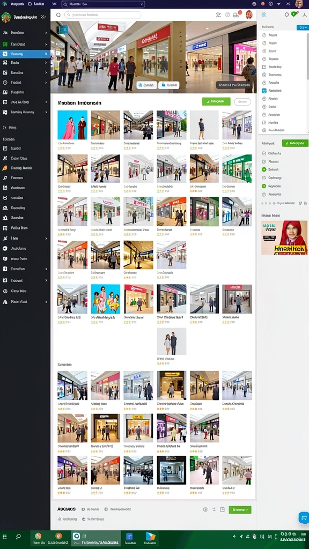Click the user avatar beside the header search

coord(249,14)
